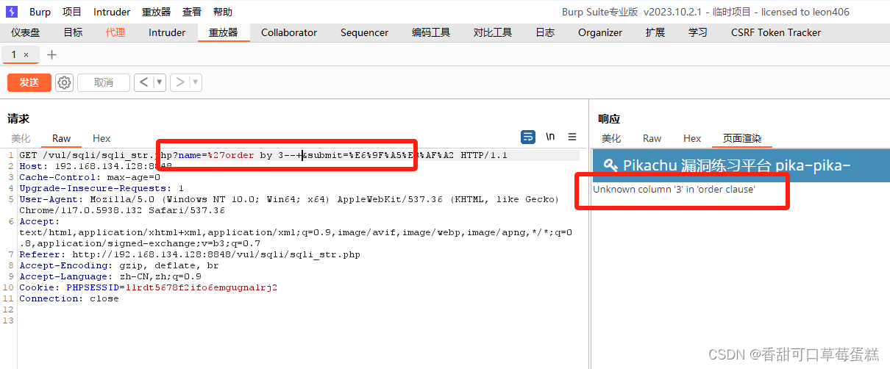The image size is (890, 369).
Task: Click the Pikachu 漏洞练习平台 header title
Action: (737, 165)
